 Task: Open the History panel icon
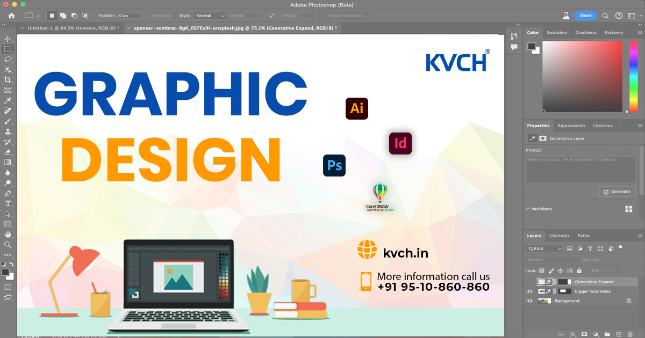(x=514, y=36)
